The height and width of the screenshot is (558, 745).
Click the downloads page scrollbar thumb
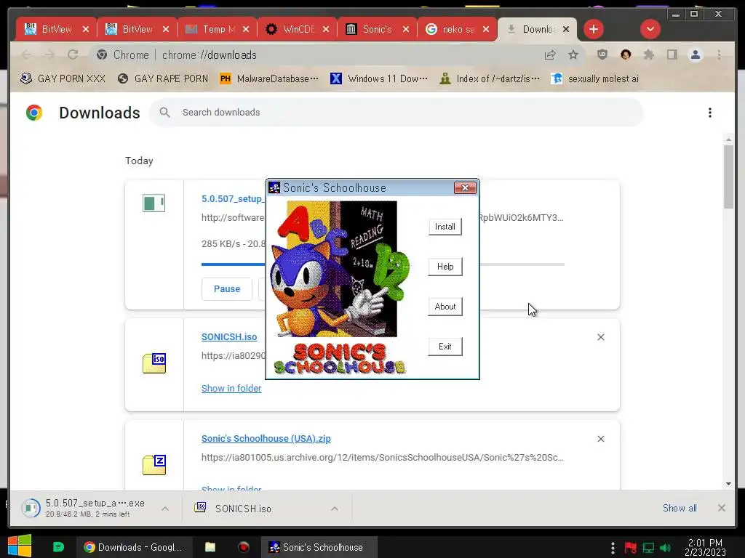click(728, 177)
